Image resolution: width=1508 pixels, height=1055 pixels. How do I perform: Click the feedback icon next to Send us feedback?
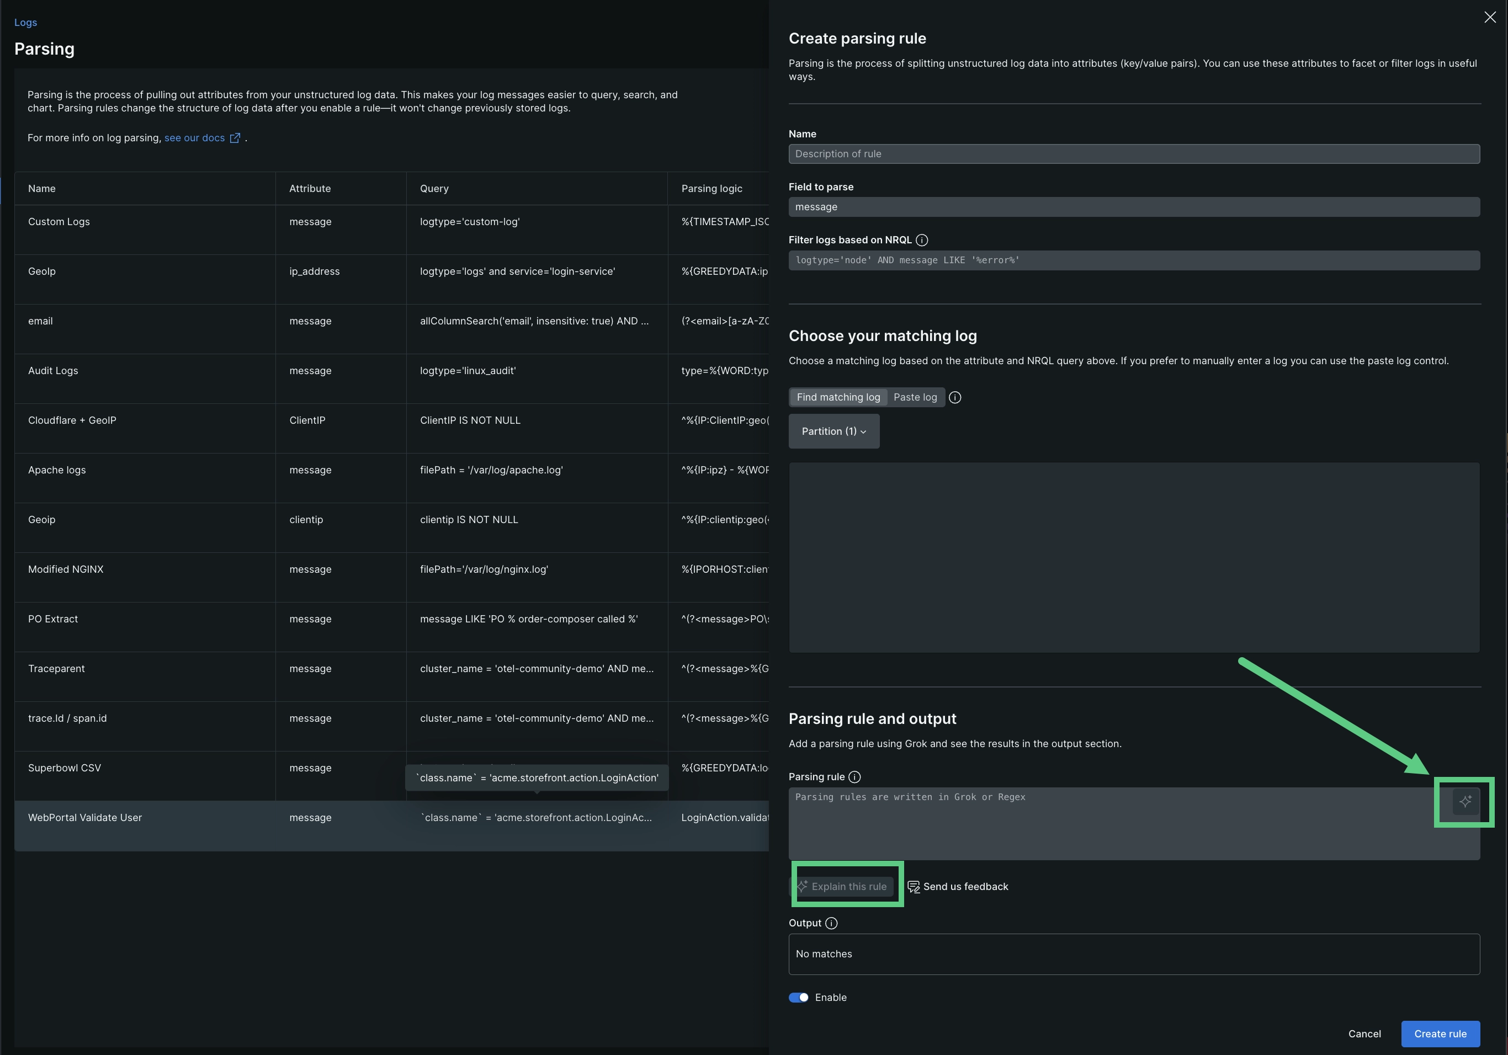914,886
